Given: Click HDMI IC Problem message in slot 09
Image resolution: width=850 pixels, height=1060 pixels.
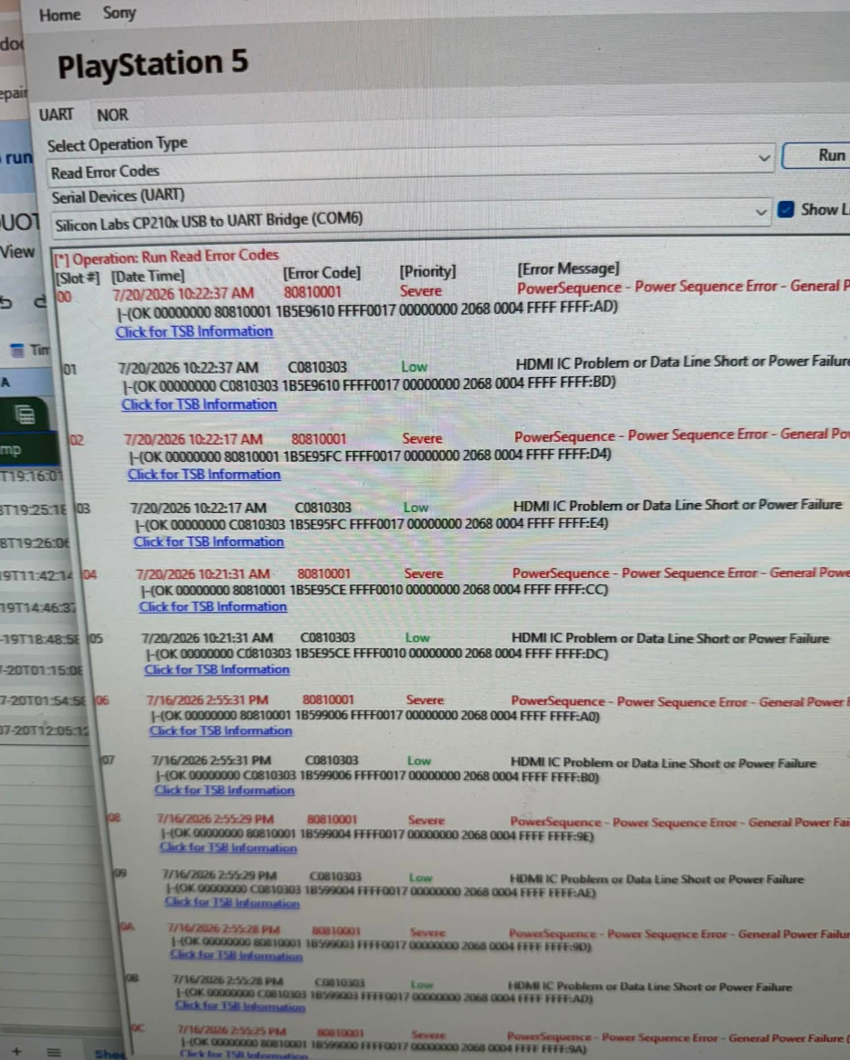Looking at the screenshot, I should pos(656,879).
